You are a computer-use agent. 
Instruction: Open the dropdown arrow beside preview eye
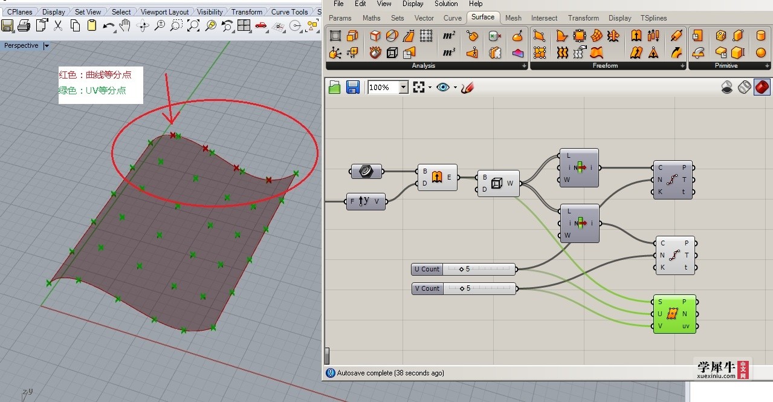pyautogui.click(x=455, y=88)
